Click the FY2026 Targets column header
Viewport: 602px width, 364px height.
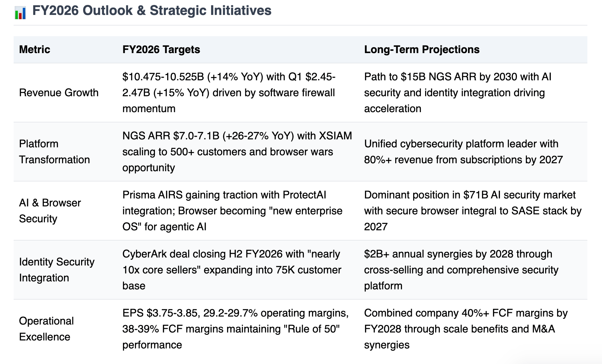(161, 49)
